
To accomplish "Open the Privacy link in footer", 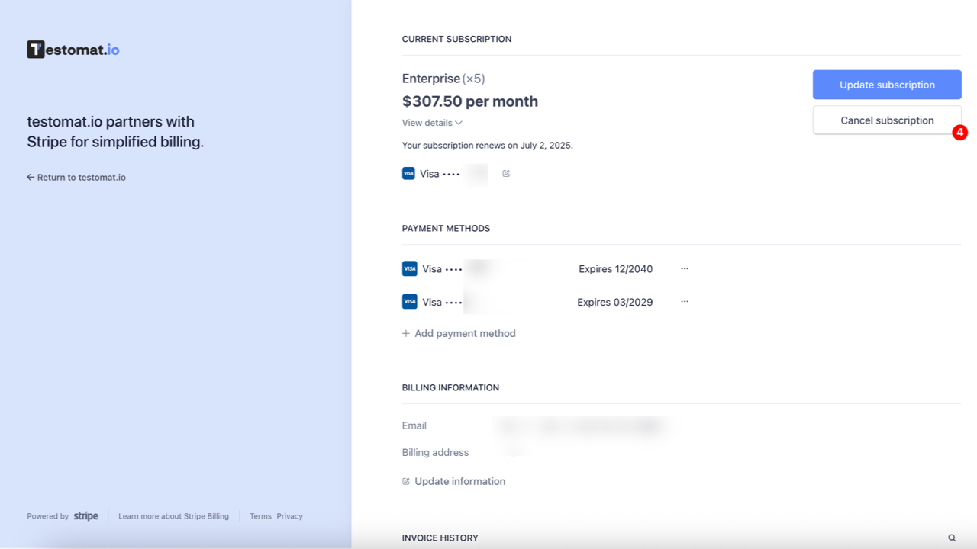I will [x=289, y=516].
